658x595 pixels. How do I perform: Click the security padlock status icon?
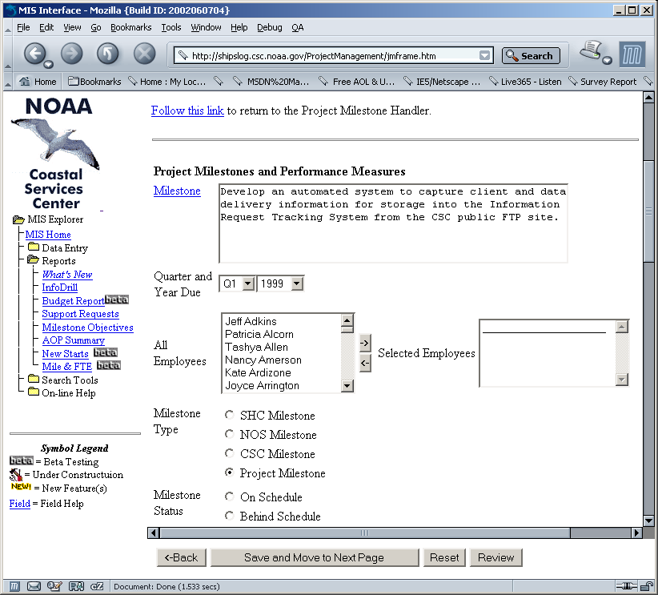click(x=647, y=586)
